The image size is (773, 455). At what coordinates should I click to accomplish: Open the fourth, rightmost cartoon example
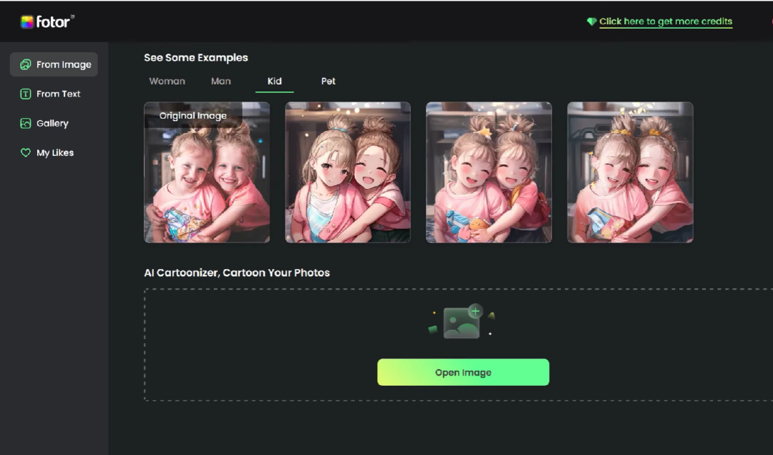[630, 172]
